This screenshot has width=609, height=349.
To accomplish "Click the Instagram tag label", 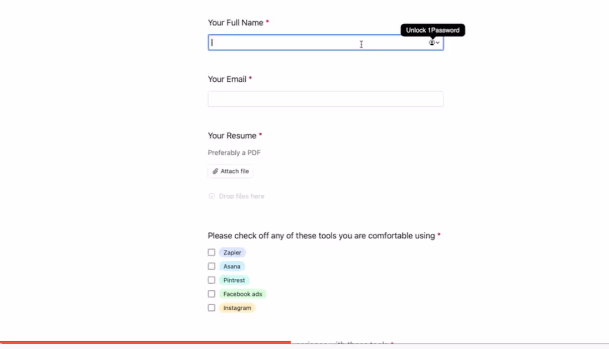I will click(237, 308).
